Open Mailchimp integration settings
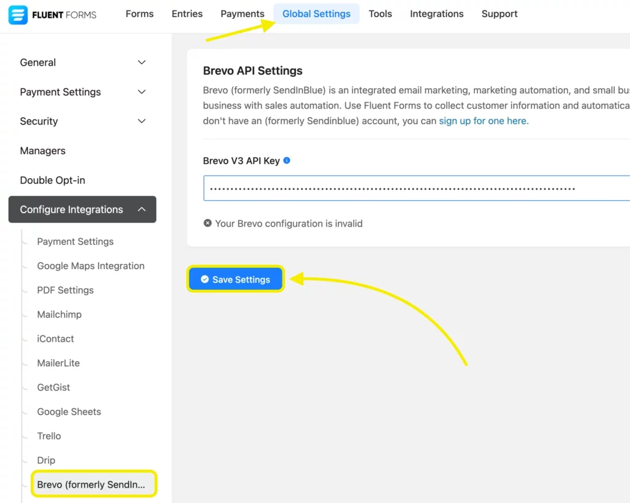The width and height of the screenshot is (630, 503). 59,314
